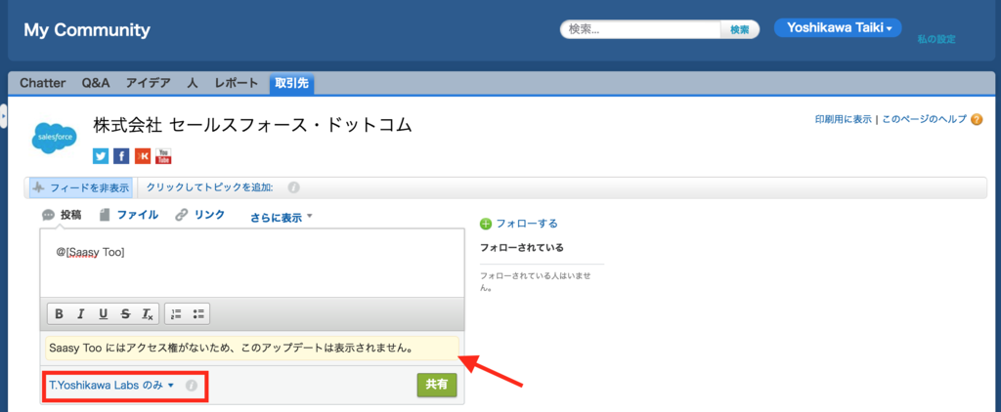Apply underline formatting
This screenshot has height=412, width=1001.
click(103, 313)
